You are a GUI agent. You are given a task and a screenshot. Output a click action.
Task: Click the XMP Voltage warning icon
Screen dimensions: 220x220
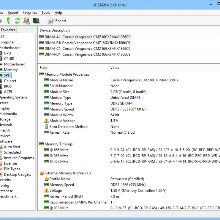tap(46, 190)
